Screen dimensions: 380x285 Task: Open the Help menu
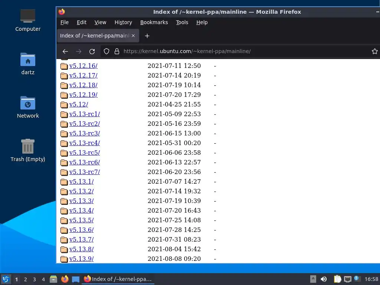tap(202, 22)
